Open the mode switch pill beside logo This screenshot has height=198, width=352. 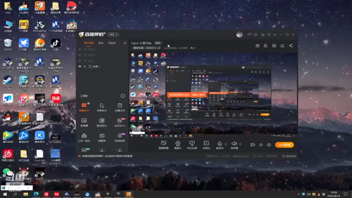tap(113, 34)
